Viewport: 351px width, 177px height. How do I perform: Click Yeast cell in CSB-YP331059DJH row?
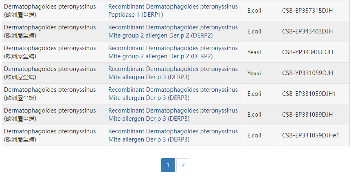[254, 73]
